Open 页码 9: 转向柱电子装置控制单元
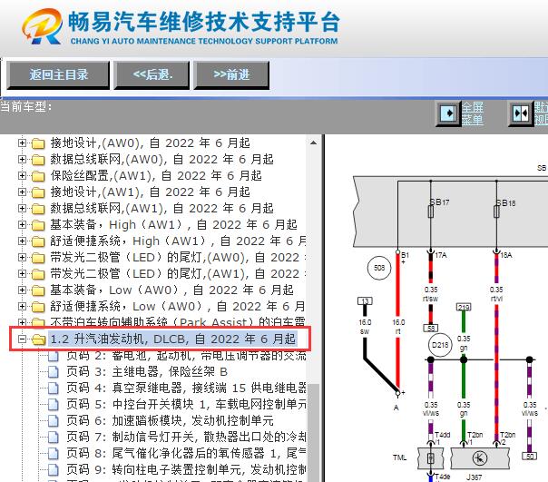Screen dimensions: 548x482 click(x=186, y=469)
